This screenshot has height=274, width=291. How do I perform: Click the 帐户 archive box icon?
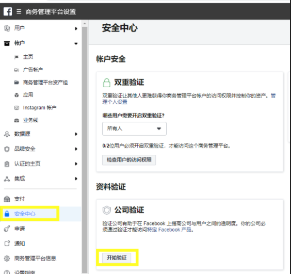[x=7, y=43]
